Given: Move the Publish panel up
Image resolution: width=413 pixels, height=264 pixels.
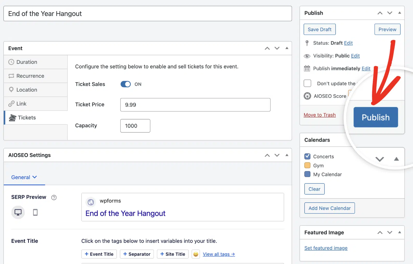Looking at the screenshot, I should tap(380, 13).
